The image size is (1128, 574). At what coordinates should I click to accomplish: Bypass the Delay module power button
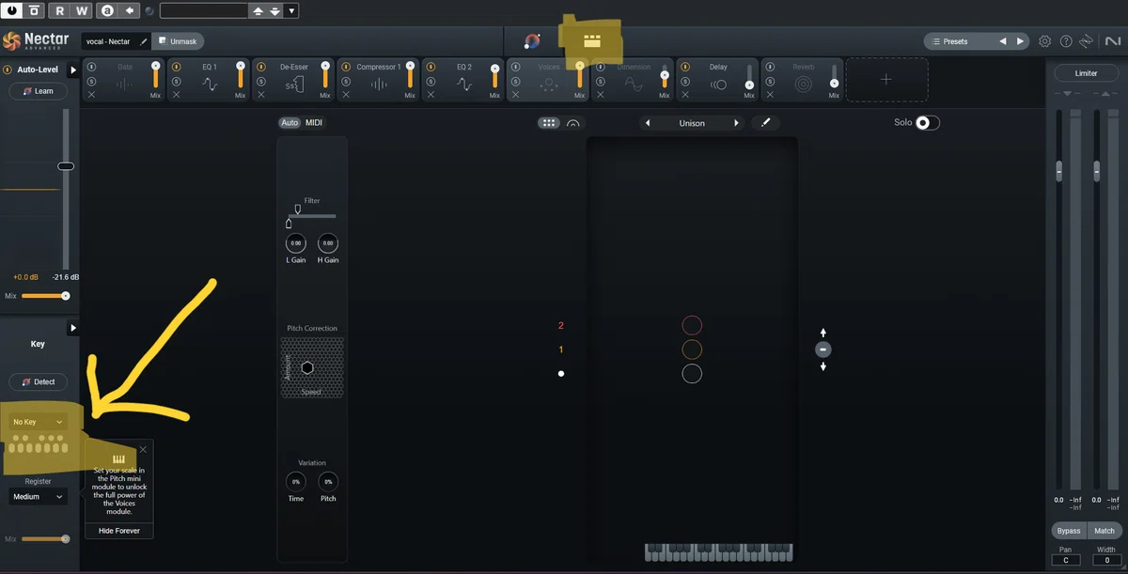[x=684, y=68]
